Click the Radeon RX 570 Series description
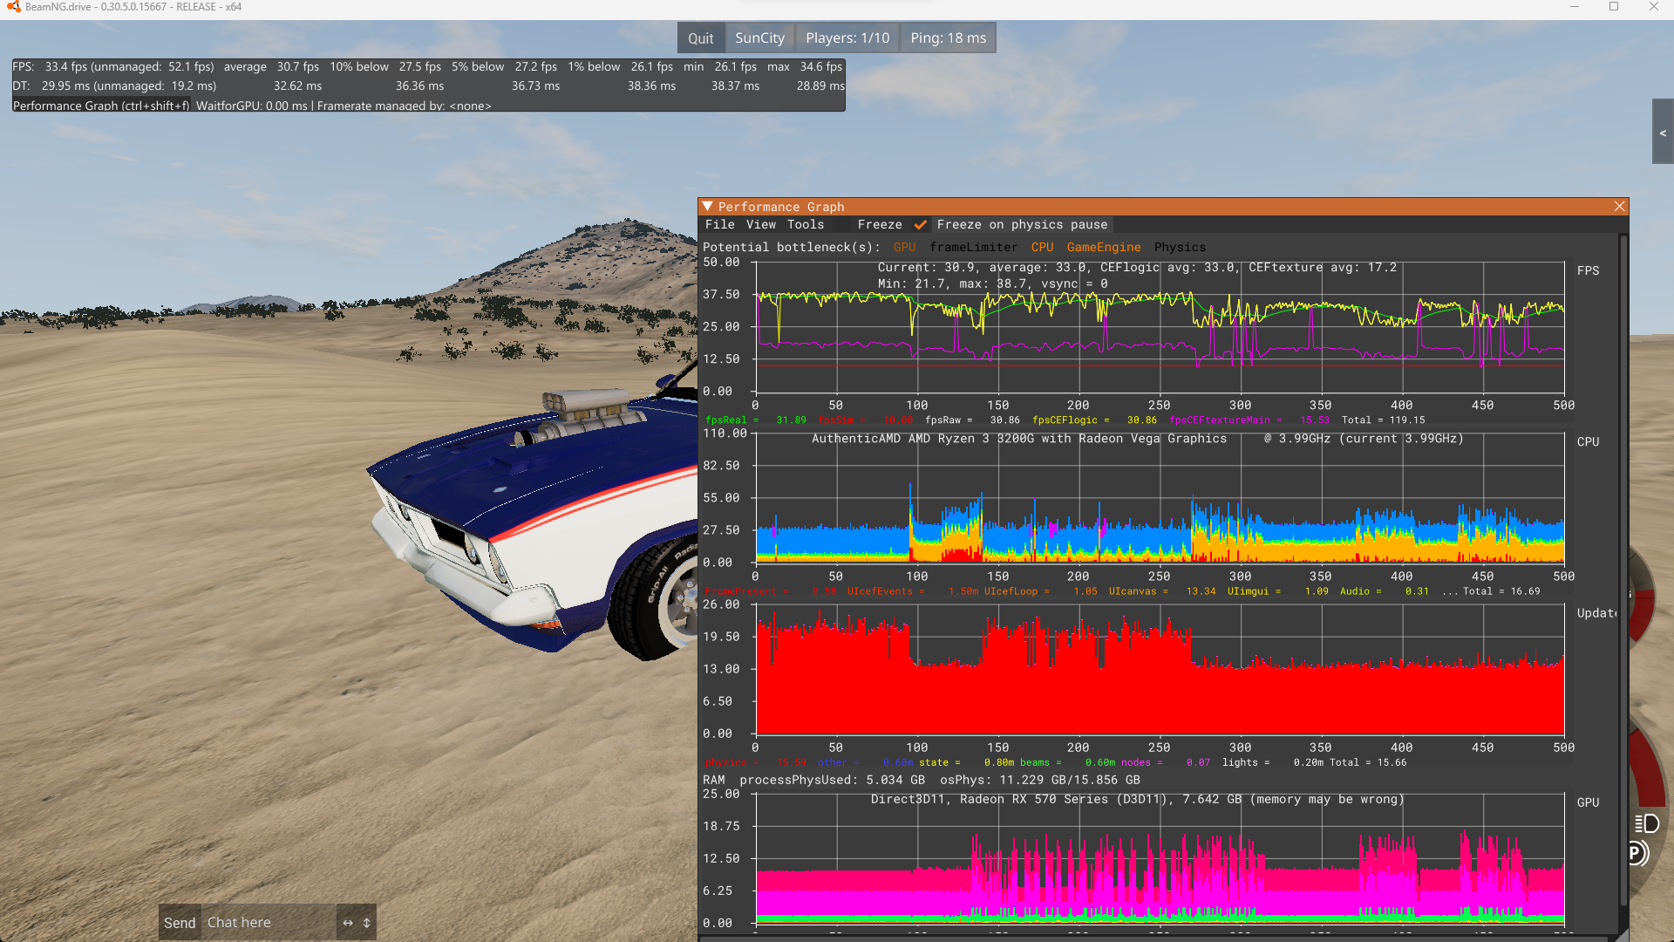 [x=1137, y=800]
